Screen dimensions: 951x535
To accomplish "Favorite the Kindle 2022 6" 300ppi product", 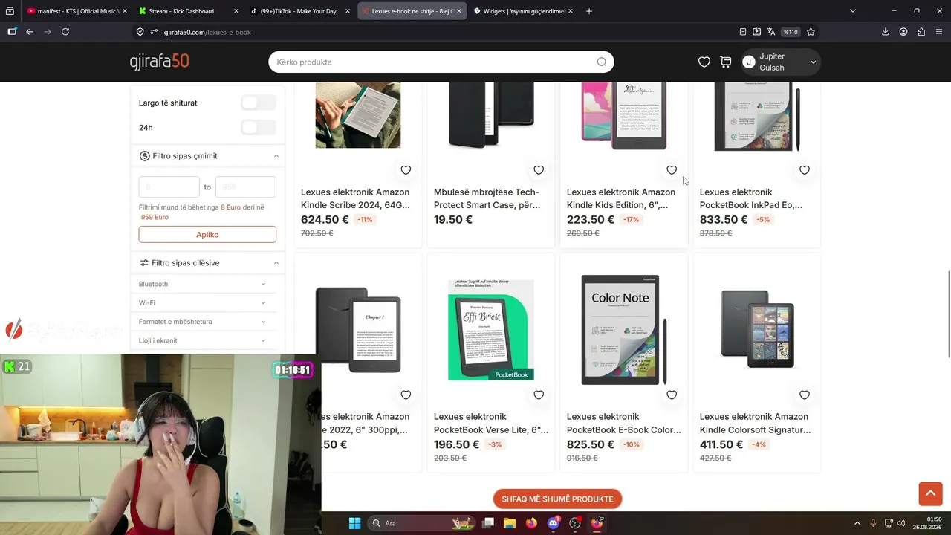I will click(406, 395).
